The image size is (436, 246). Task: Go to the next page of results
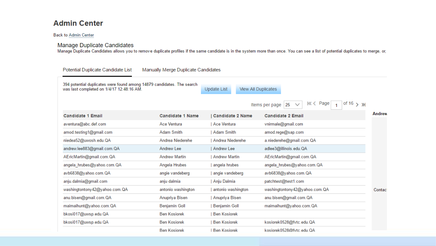[357, 104]
